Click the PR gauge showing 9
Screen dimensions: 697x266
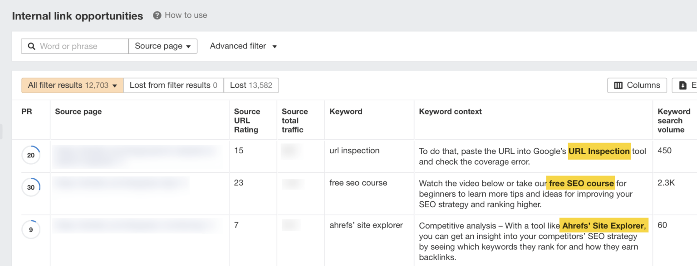point(31,229)
